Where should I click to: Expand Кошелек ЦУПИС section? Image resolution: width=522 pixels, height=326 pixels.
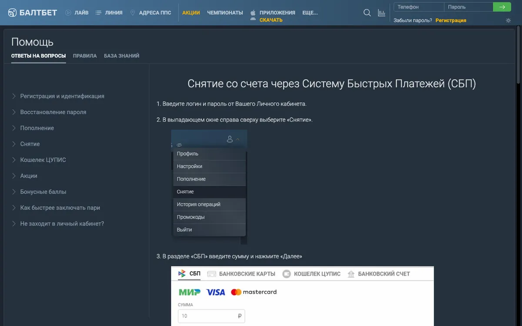coord(39,160)
